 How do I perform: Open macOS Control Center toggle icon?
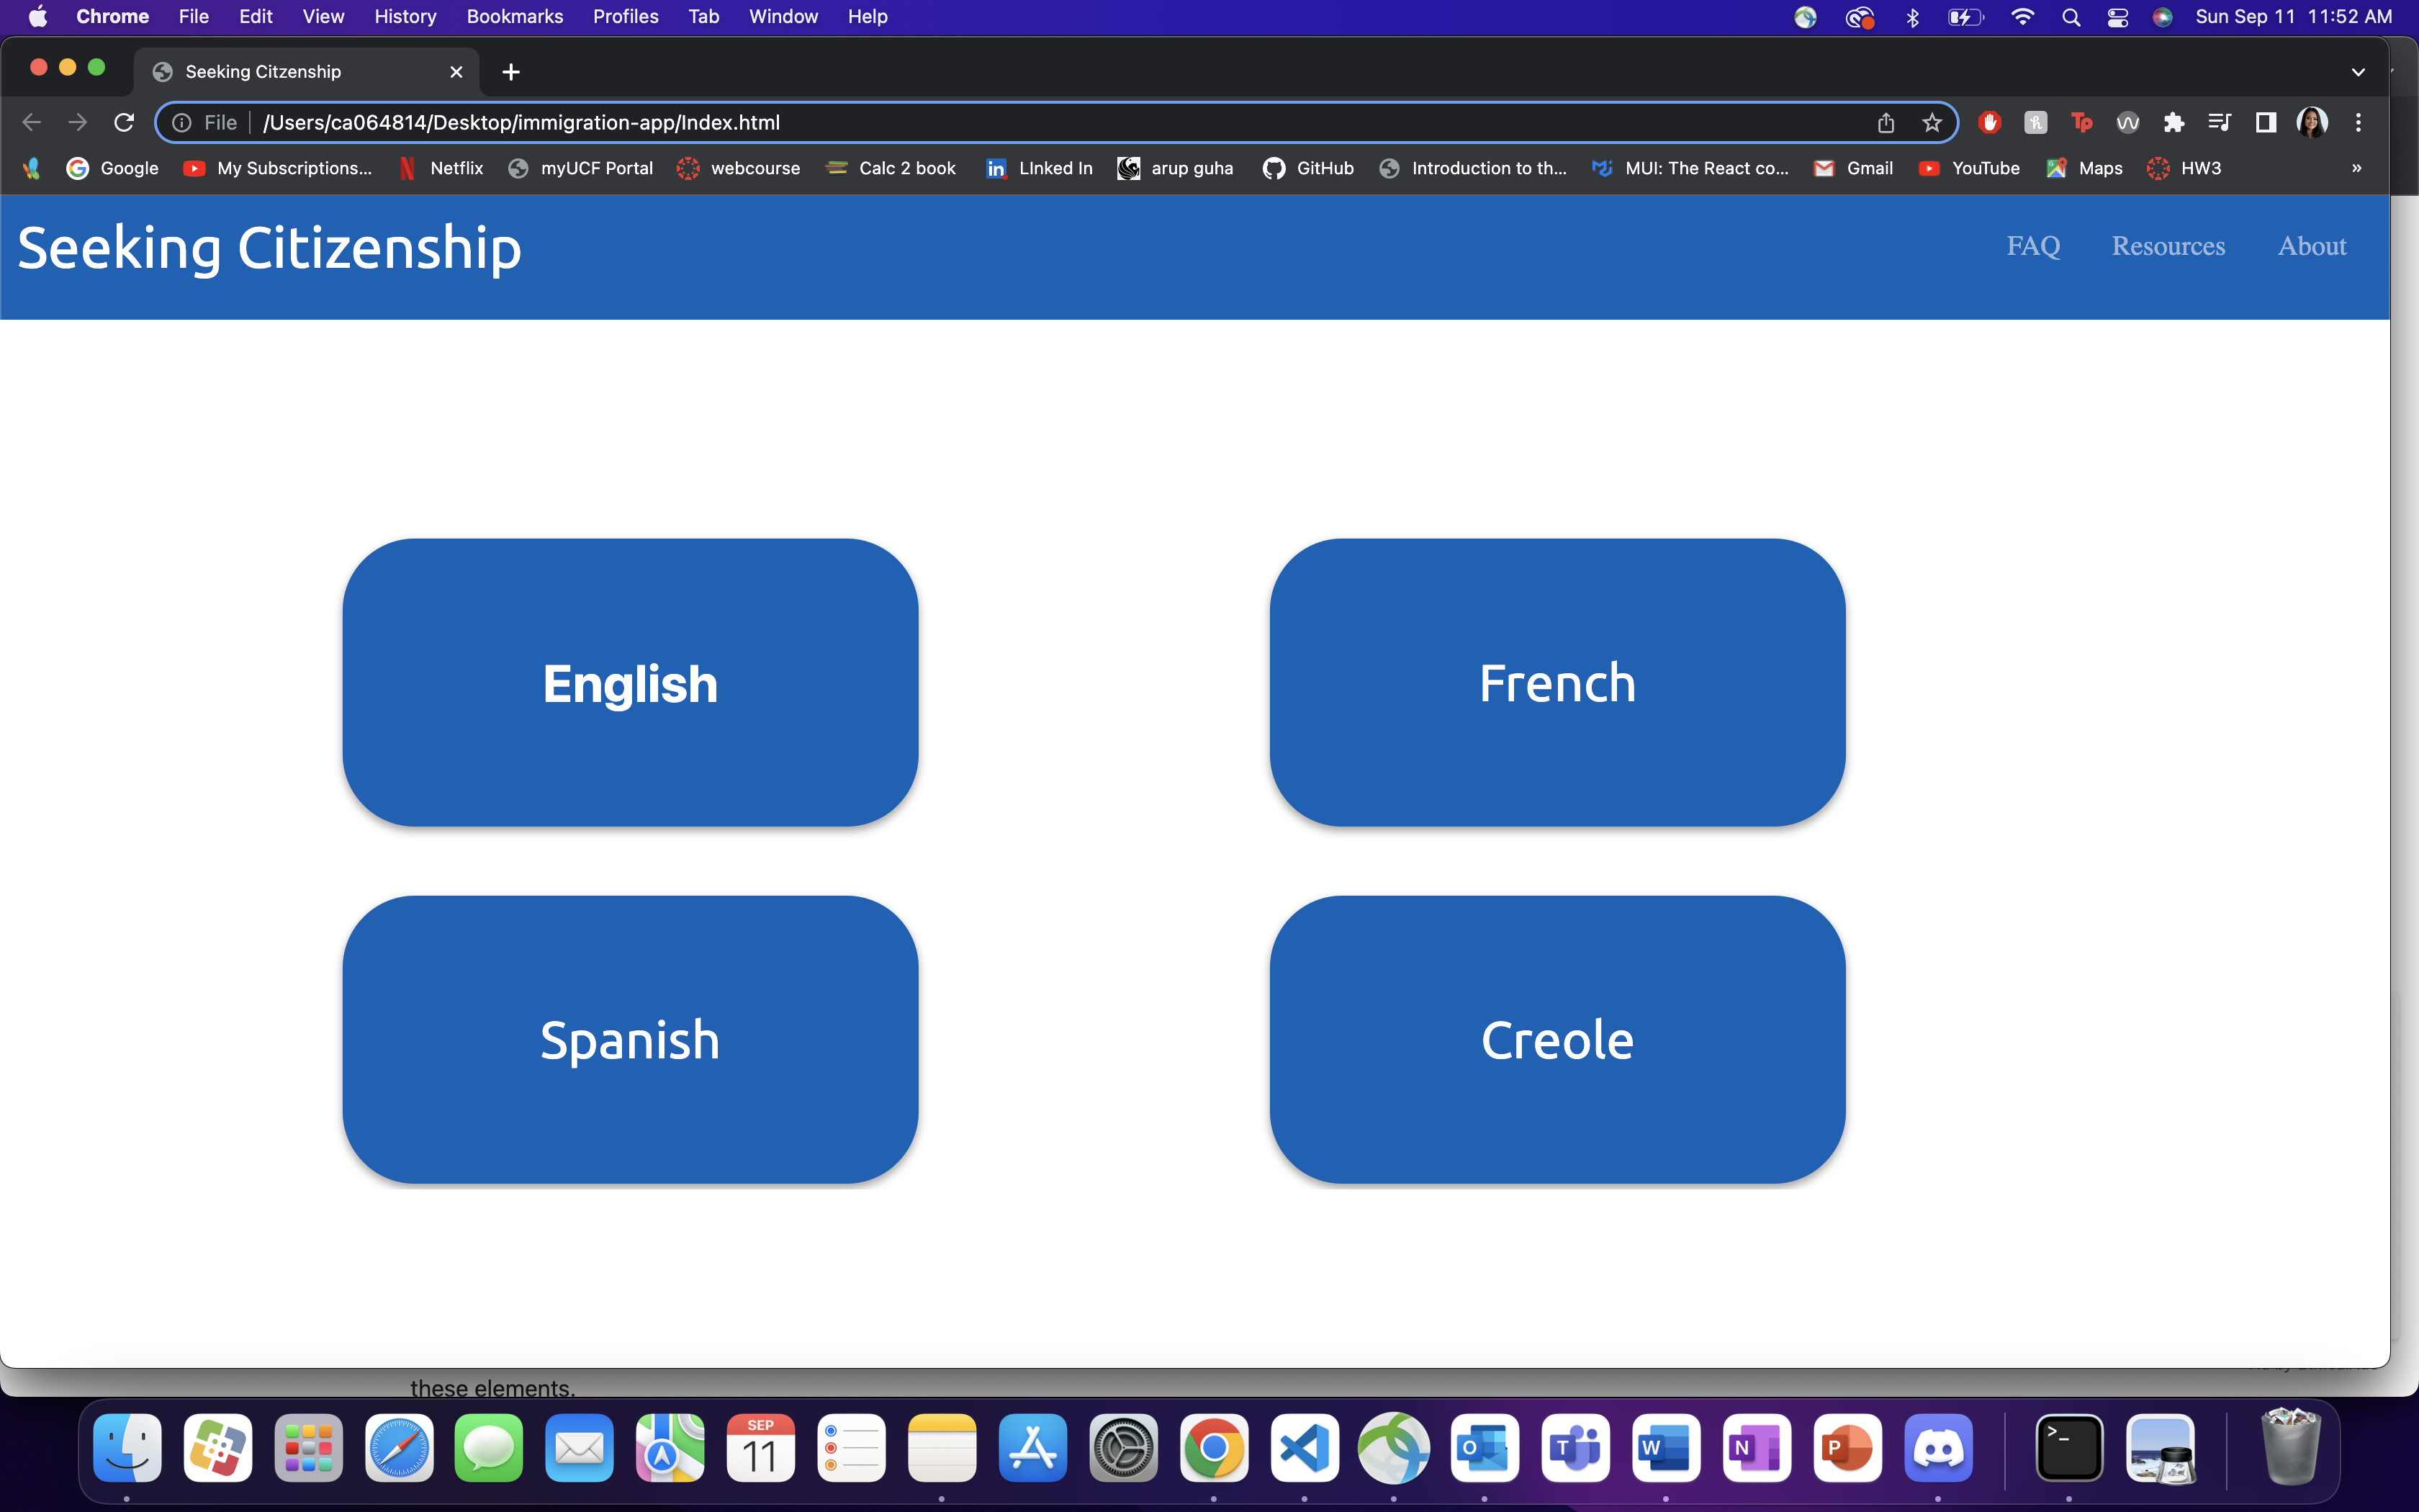tap(2117, 17)
